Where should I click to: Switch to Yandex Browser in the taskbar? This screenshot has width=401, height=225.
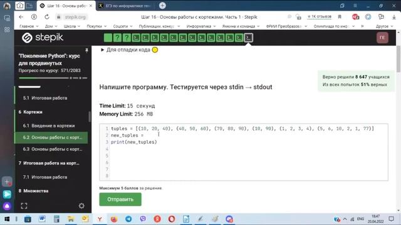100,219
